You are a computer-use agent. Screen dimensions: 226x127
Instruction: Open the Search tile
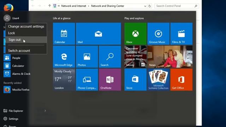tap(110, 56)
